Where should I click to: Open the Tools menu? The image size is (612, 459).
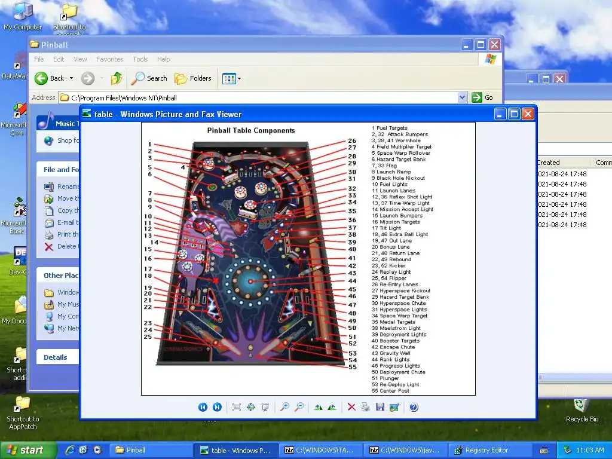(140, 59)
